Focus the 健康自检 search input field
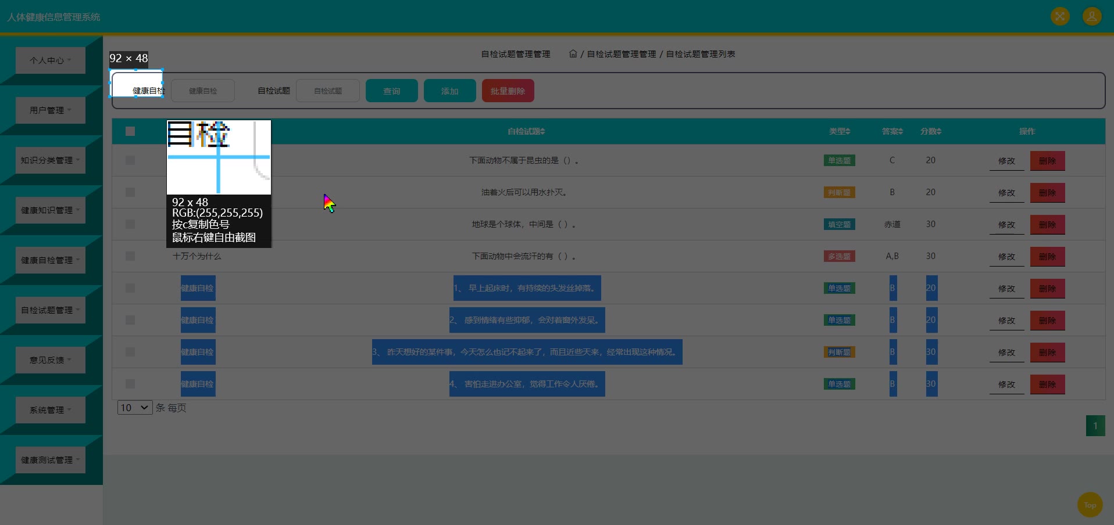This screenshot has width=1114, height=525. click(203, 91)
